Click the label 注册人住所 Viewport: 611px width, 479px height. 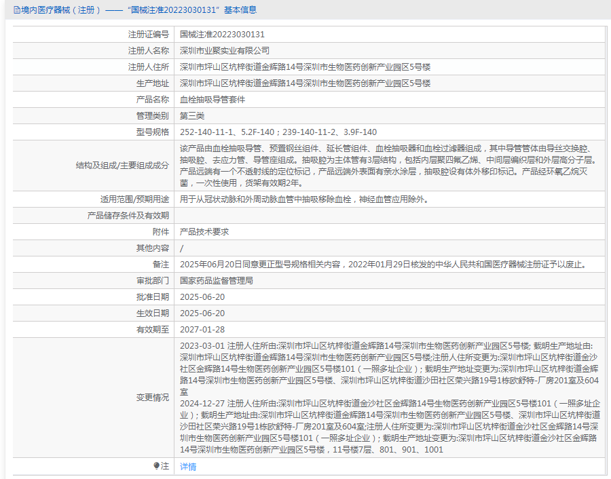tap(149, 67)
